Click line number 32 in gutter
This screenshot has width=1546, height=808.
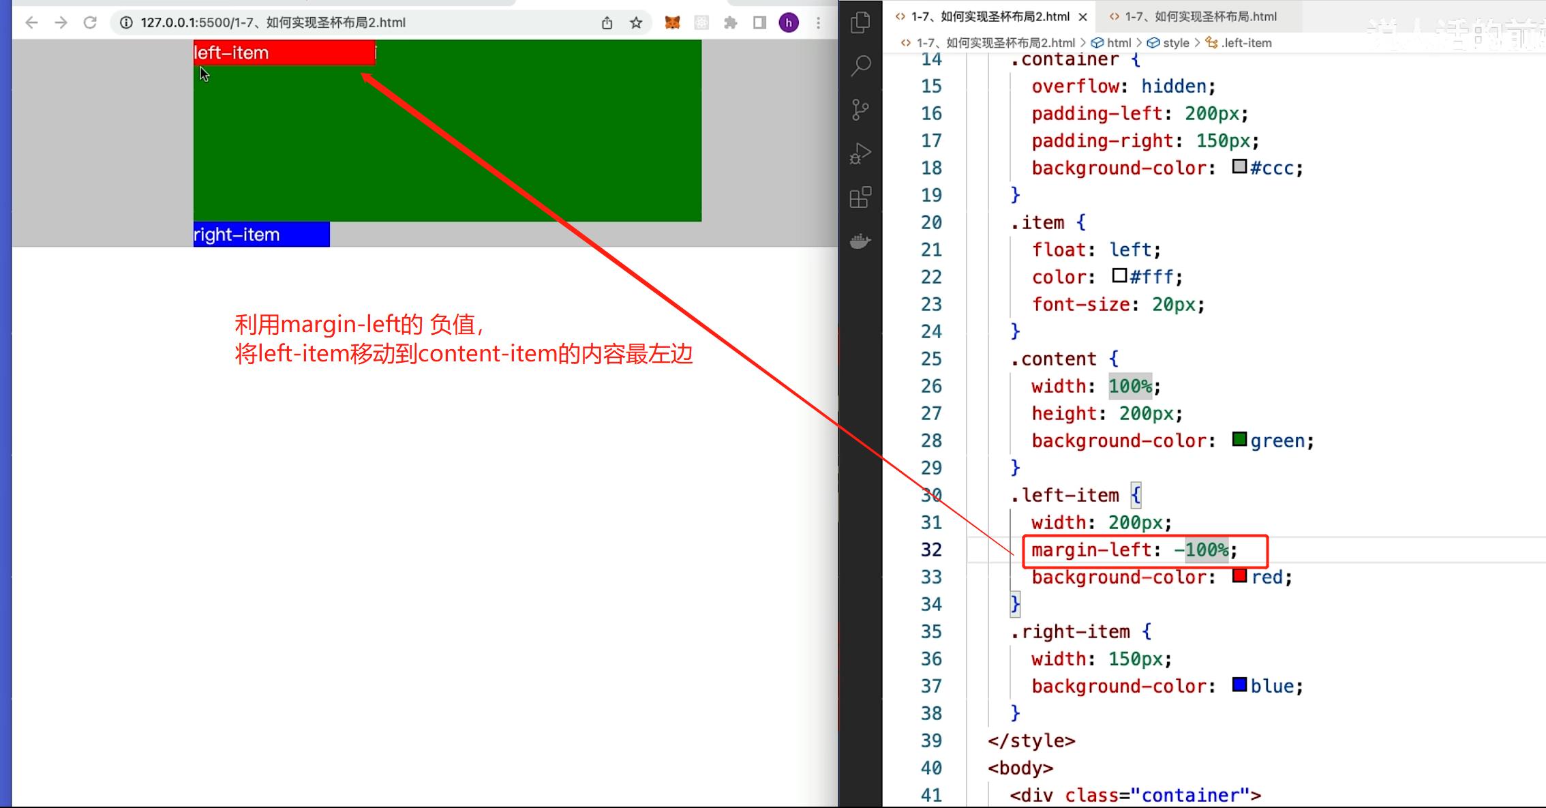931,550
